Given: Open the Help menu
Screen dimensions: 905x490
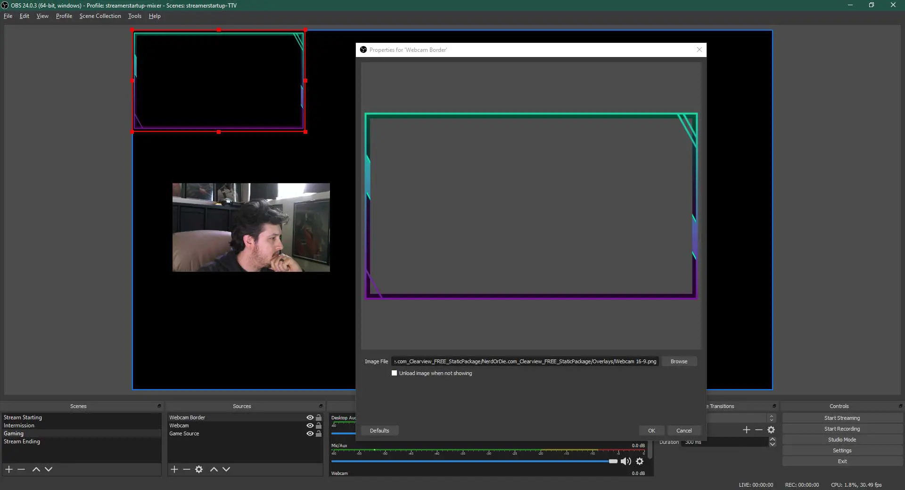Looking at the screenshot, I should 155,16.
